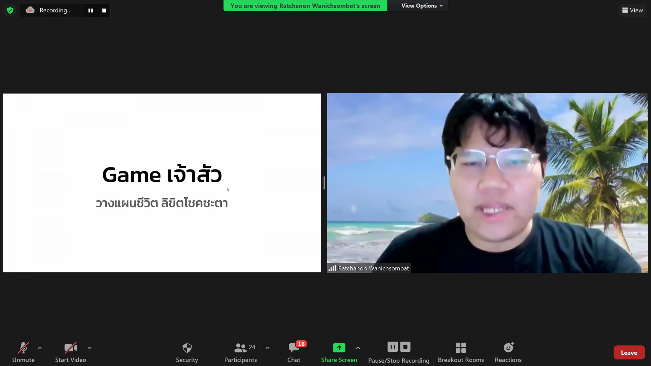Expand the View Options dropdown

click(x=422, y=6)
